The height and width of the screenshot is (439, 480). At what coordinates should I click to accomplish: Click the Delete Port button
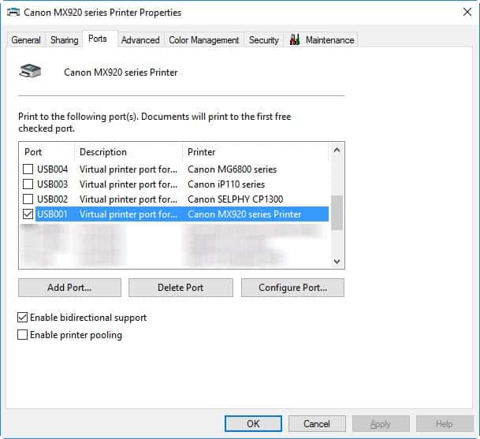point(180,288)
